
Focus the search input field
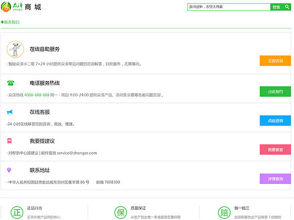point(229,7)
